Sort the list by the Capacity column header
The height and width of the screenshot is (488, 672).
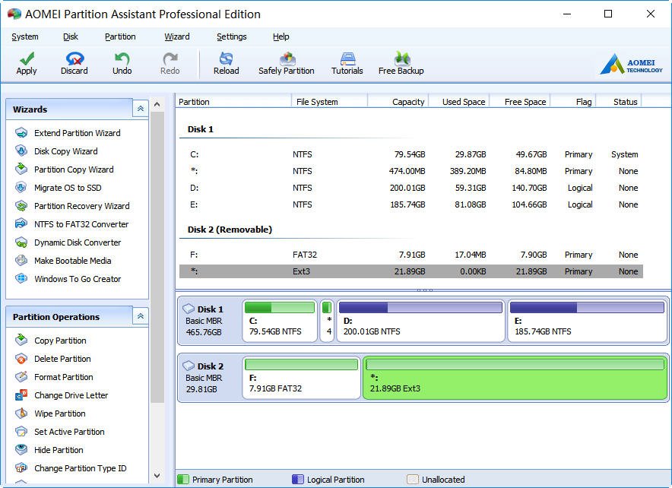click(x=398, y=101)
